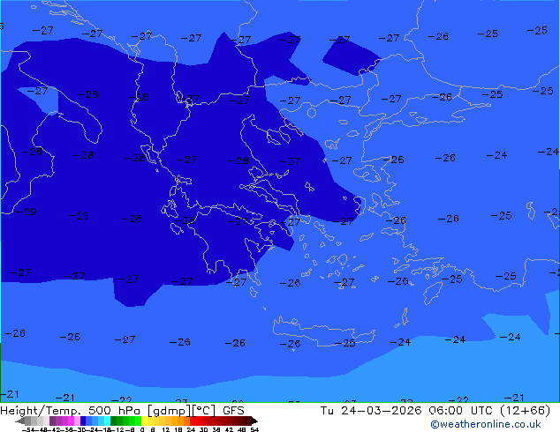Viewport: 560px width, 432px height.
Task: Click the legend scale label '-54' at the left end
Action: [x=28, y=429]
